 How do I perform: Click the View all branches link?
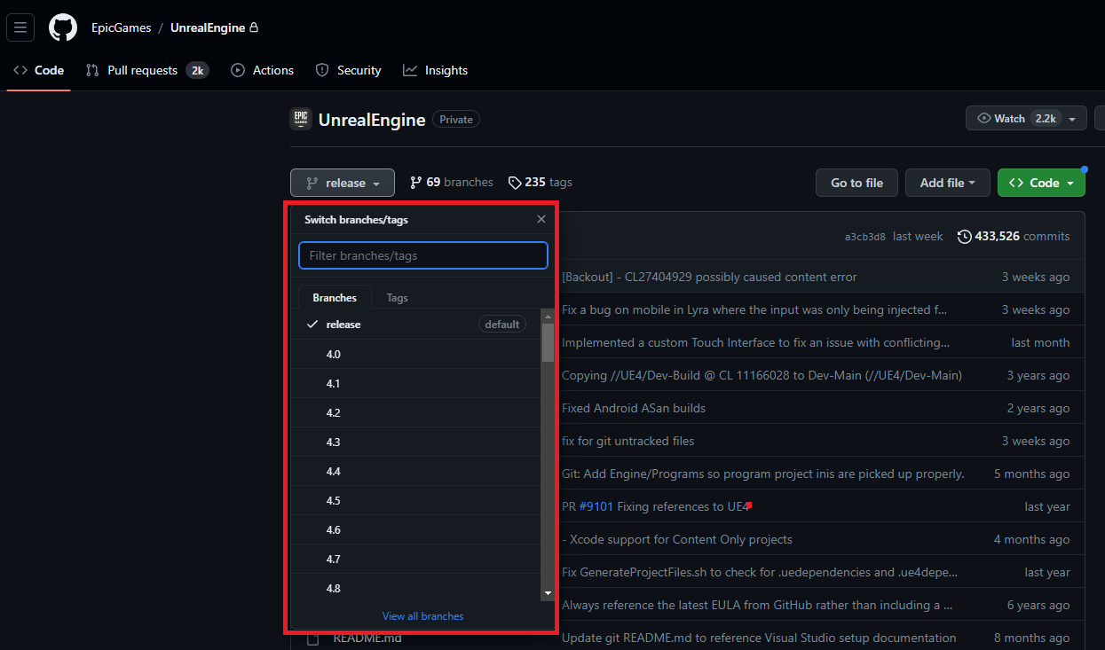coord(422,615)
